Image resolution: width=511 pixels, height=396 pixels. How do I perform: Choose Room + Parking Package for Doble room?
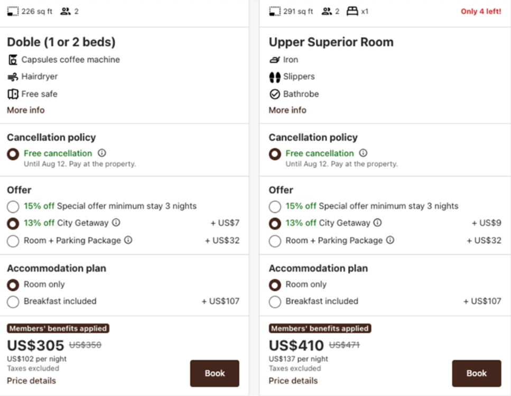pyautogui.click(x=13, y=241)
